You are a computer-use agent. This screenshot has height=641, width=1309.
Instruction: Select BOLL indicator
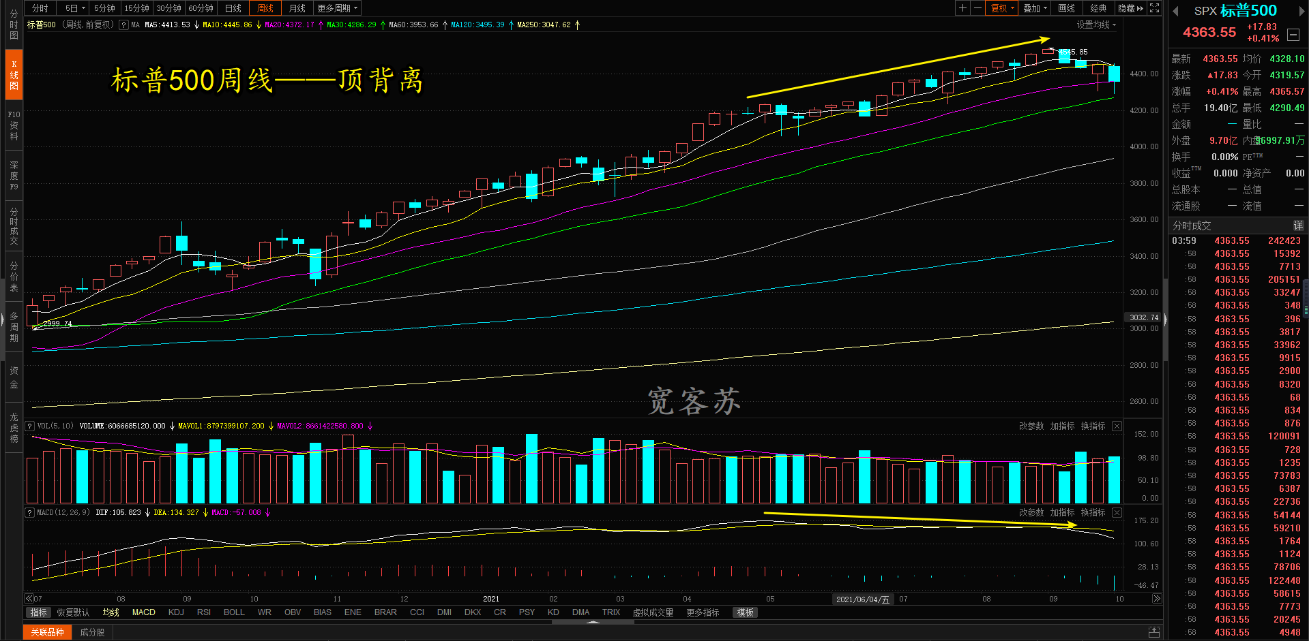click(x=234, y=612)
